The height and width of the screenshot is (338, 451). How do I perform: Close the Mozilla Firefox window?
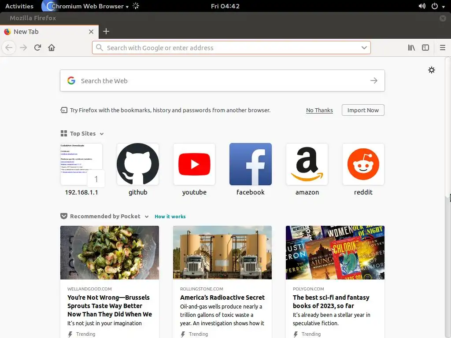coord(443,18)
